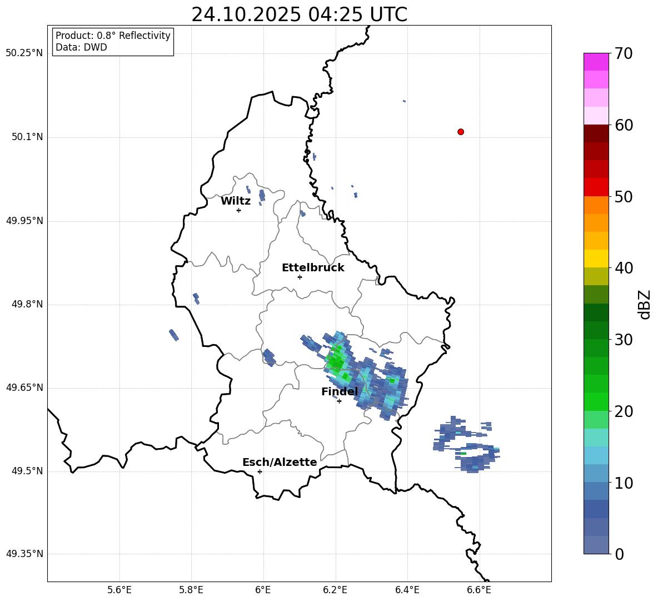Image resolution: width=658 pixels, height=601 pixels.
Task: Click the 6°E longitude tick label
Action: click(x=263, y=590)
